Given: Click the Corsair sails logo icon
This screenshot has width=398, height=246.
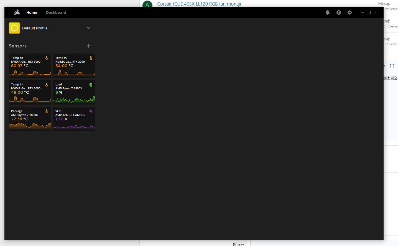Looking at the screenshot, I should (x=17, y=12).
